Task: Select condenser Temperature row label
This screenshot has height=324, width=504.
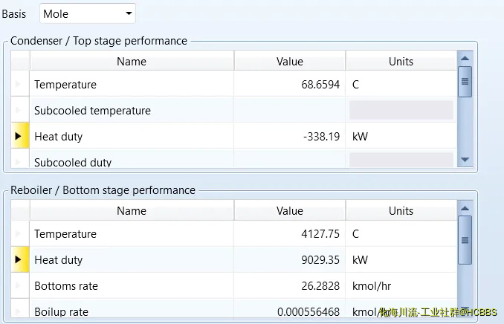Action: 65,85
